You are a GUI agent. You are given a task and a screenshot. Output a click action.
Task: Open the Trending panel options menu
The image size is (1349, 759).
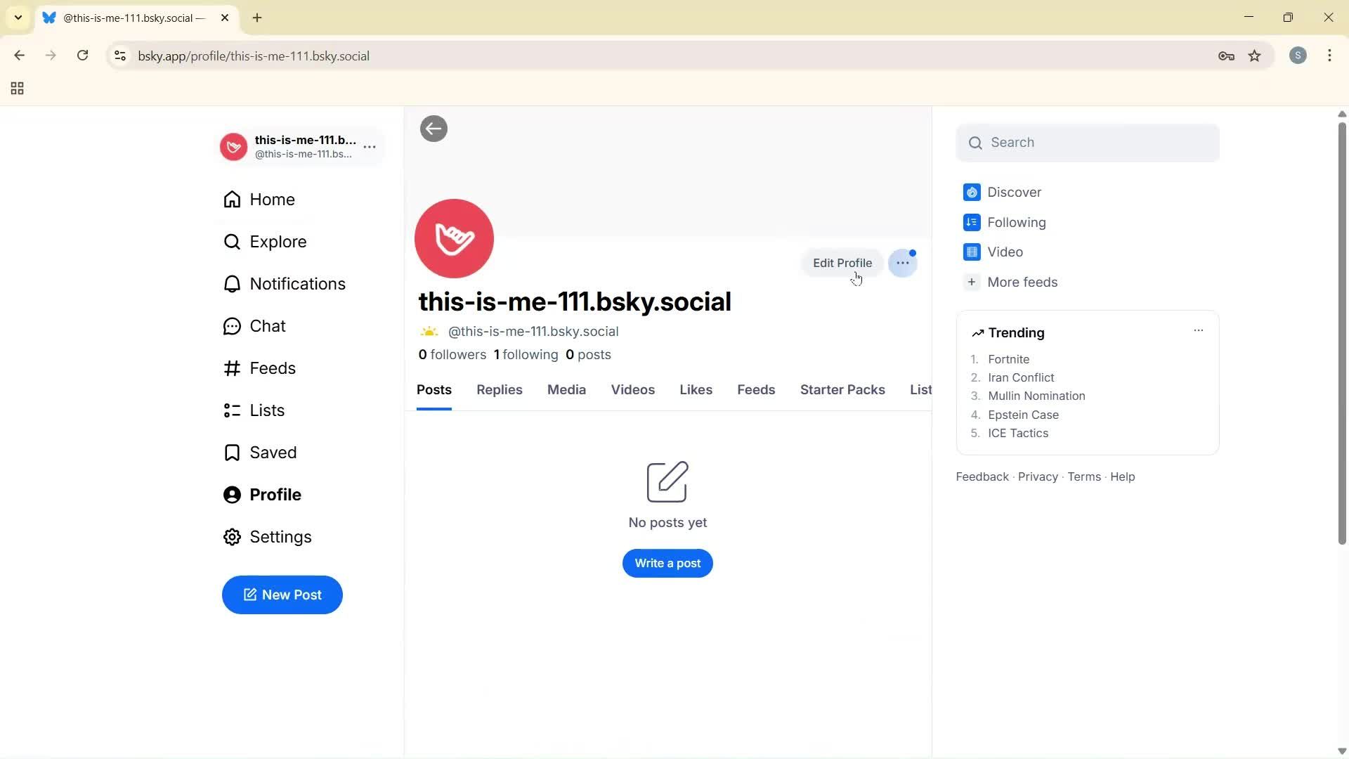(1197, 330)
